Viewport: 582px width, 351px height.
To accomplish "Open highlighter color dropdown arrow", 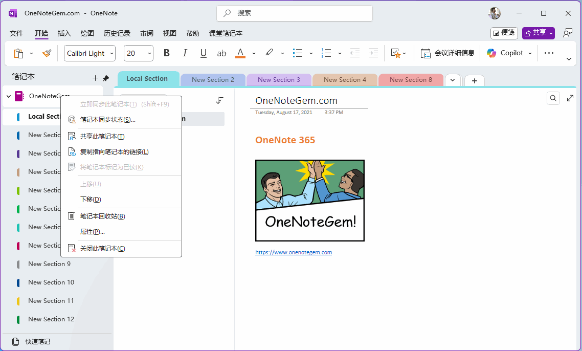I will [x=282, y=54].
